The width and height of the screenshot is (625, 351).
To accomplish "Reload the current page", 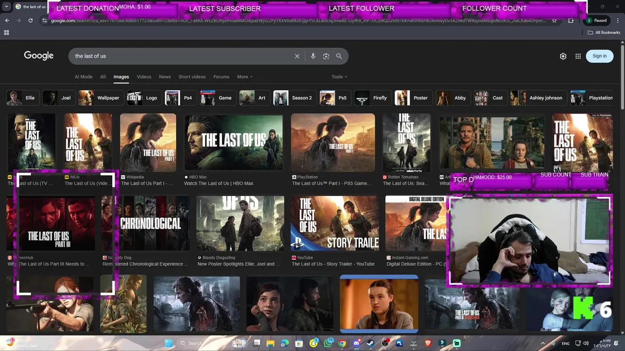I will click(x=31, y=20).
